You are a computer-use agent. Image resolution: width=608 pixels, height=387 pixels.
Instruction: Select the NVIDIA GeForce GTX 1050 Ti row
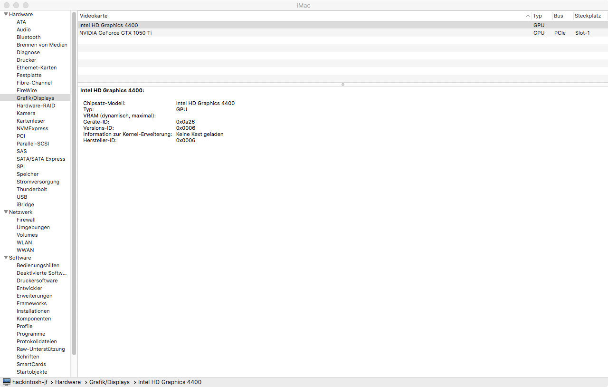point(342,33)
